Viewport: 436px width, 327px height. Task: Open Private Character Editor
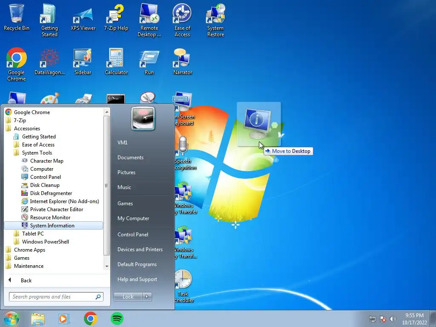point(57,209)
